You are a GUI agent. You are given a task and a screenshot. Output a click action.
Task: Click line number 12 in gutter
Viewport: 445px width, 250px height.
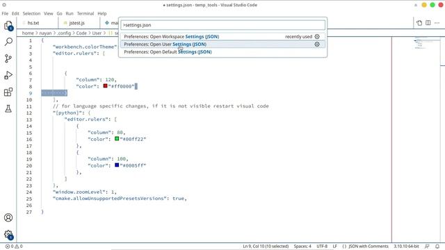[x=29, y=112]
